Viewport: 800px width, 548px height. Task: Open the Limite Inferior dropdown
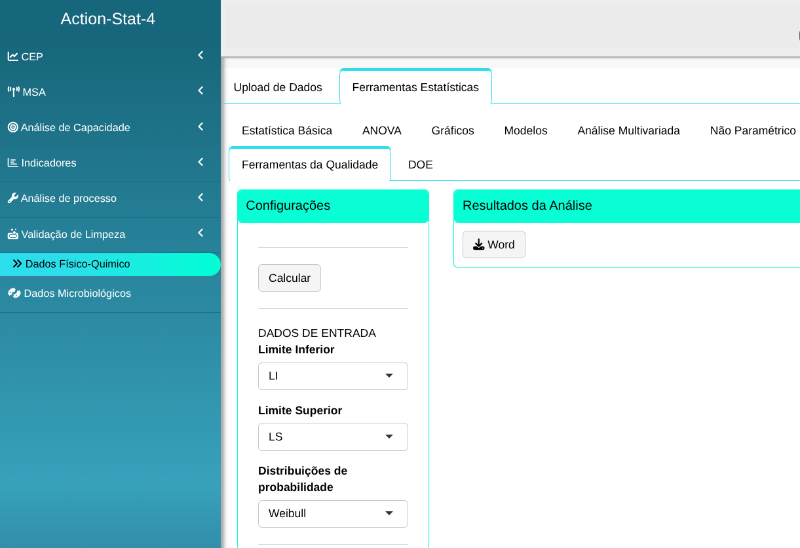[x=333, y=376]
